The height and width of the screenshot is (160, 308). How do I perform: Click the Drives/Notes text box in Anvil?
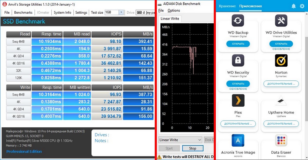pos(123,143)
